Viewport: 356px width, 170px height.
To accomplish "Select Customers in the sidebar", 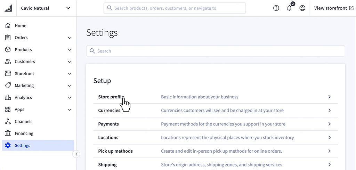I will coord(25,62).
